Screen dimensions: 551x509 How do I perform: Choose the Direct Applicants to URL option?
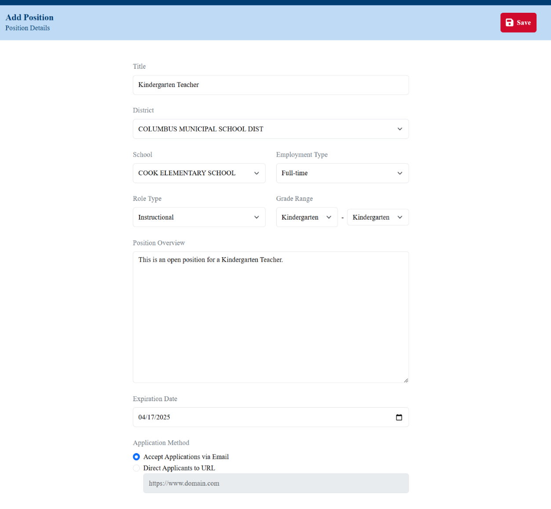click(x=136, y=468)
